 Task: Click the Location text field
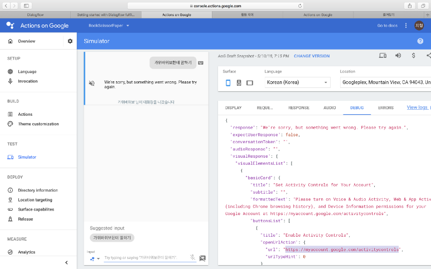pyautogui.click(x=385, y=82)
